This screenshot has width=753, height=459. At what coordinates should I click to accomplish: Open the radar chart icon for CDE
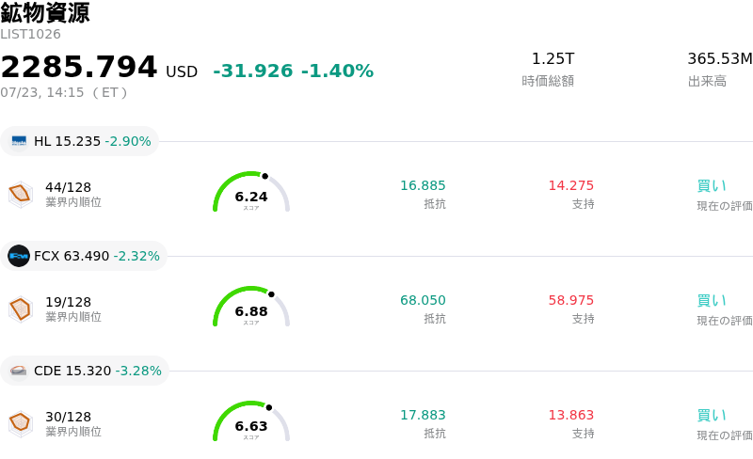pos(20,423)
